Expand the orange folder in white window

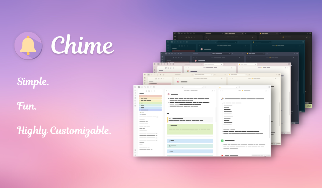(x=140, y=98)
